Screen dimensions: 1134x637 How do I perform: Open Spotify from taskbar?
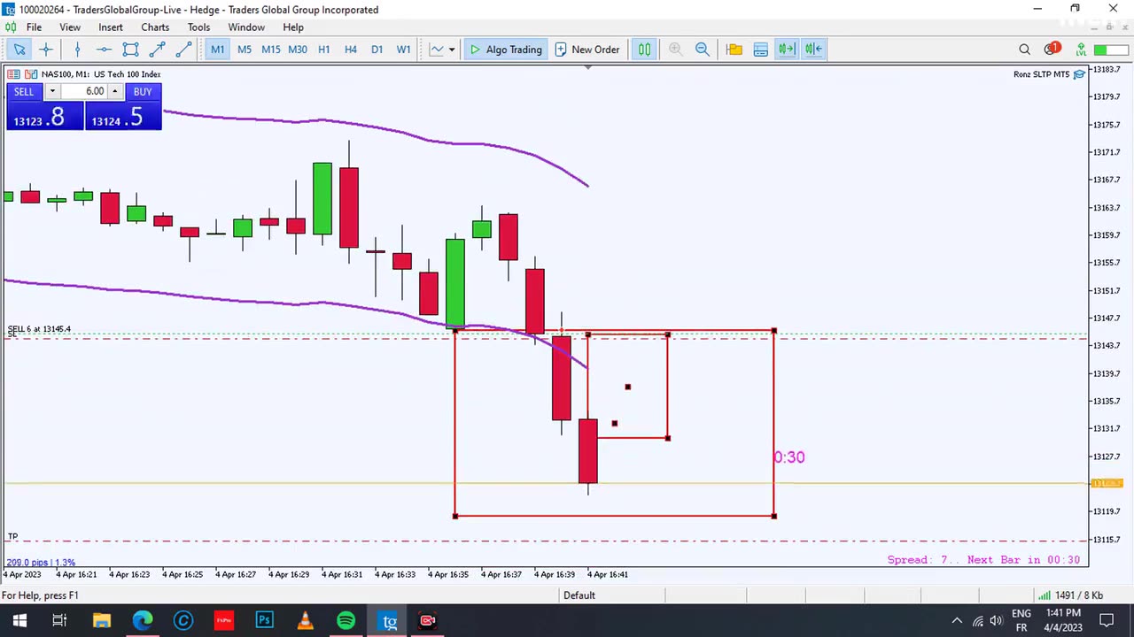(x=346, y=620)
